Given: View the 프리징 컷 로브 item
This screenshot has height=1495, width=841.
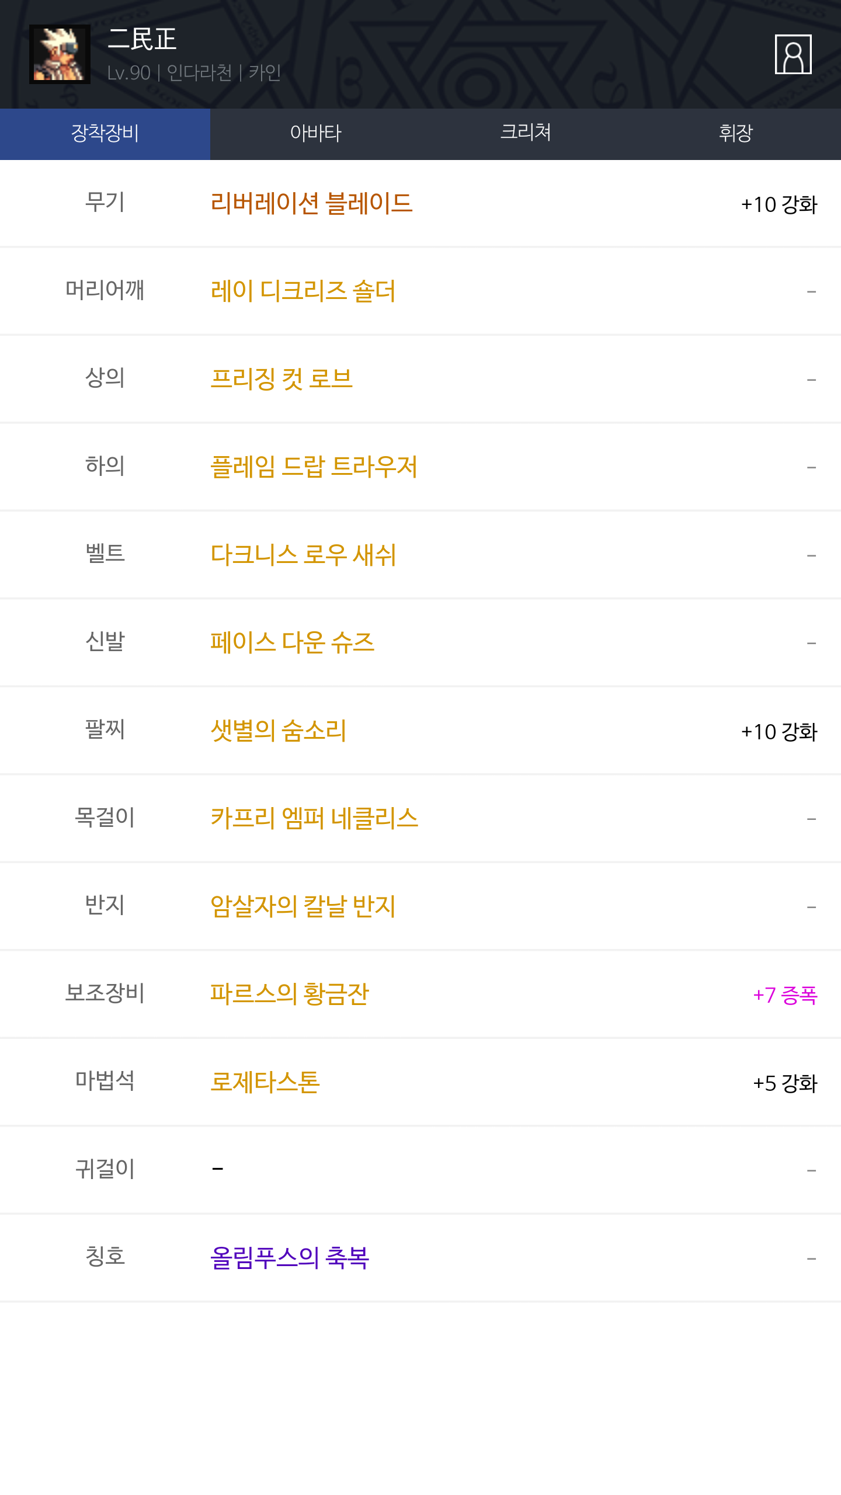Looking at the screenshot, I should point(281,379).
